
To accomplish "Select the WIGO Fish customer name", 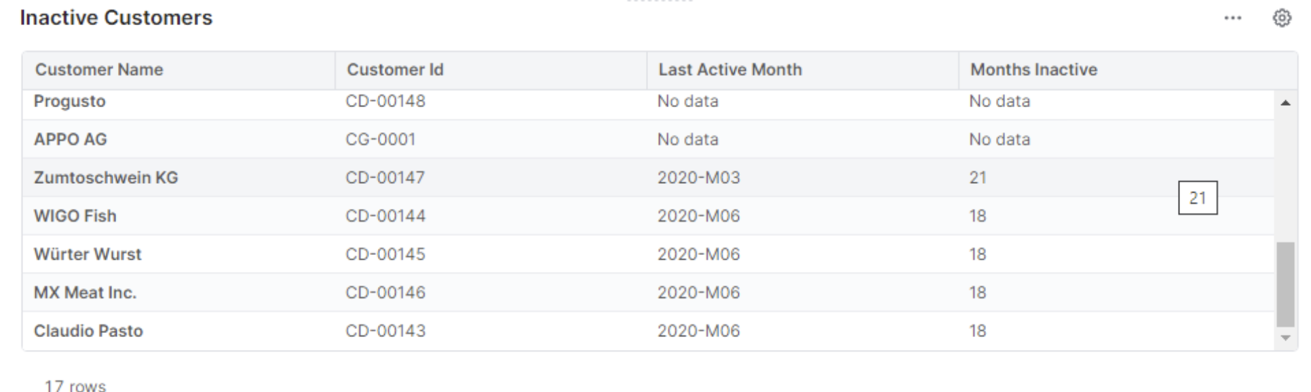I will coord(75,216).
